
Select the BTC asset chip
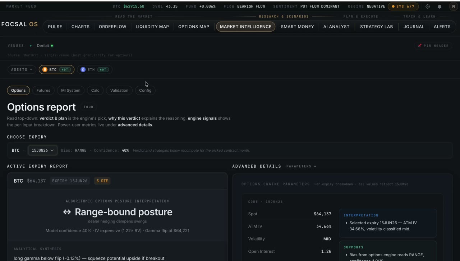56,70
